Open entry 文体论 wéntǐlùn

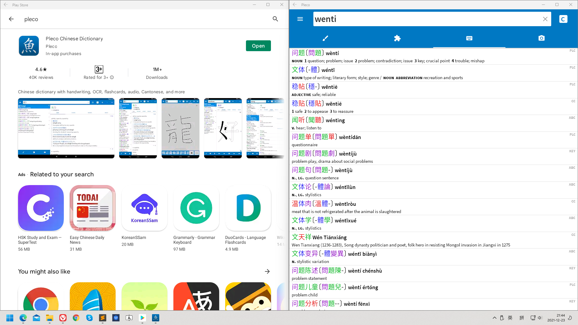(x=433, y=190)
